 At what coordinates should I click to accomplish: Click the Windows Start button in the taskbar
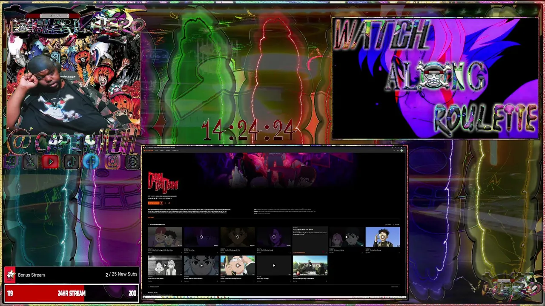tap(144, 297)
